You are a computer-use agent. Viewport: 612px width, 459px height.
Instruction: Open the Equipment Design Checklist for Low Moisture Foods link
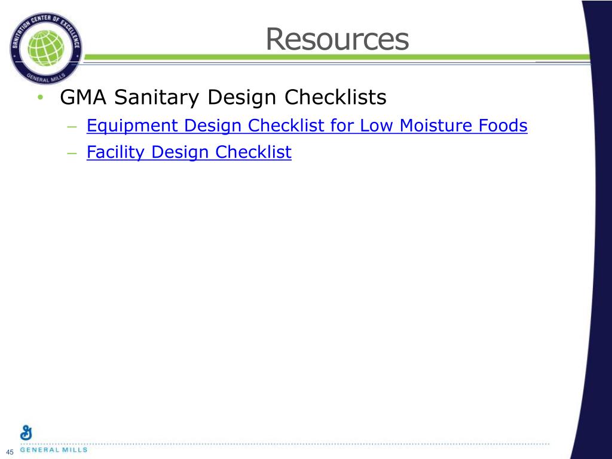coord(307,126)
